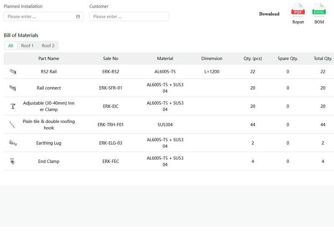Click the Sale No column header
Image resolution: width=334 pixels, height=250 pixels.
pyautogui.click(x=111, y=58)
